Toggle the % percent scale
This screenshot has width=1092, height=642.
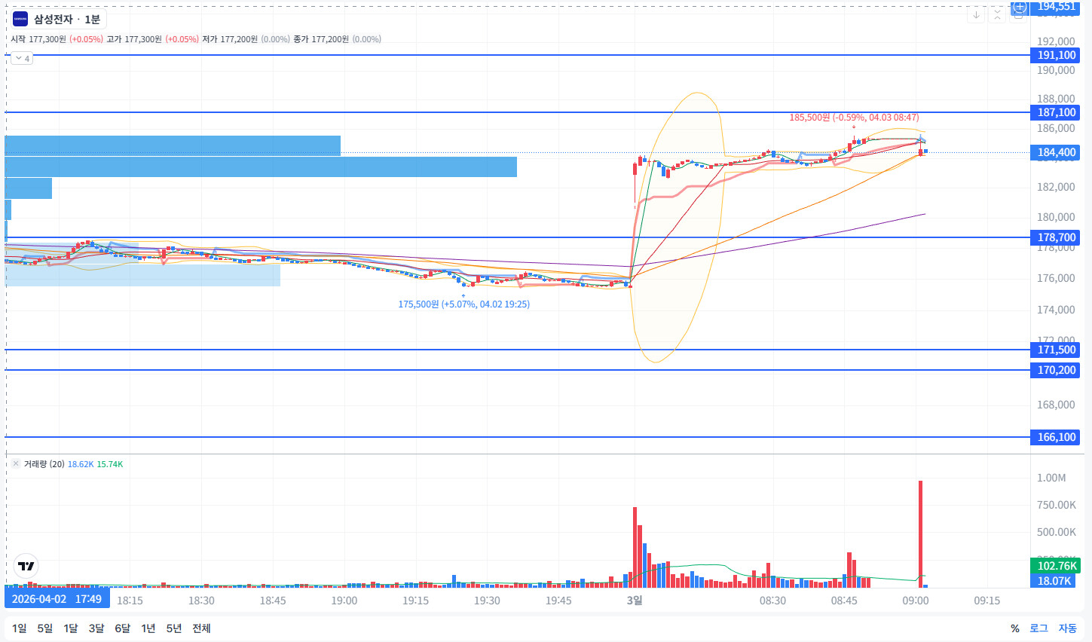(1015, 628)
